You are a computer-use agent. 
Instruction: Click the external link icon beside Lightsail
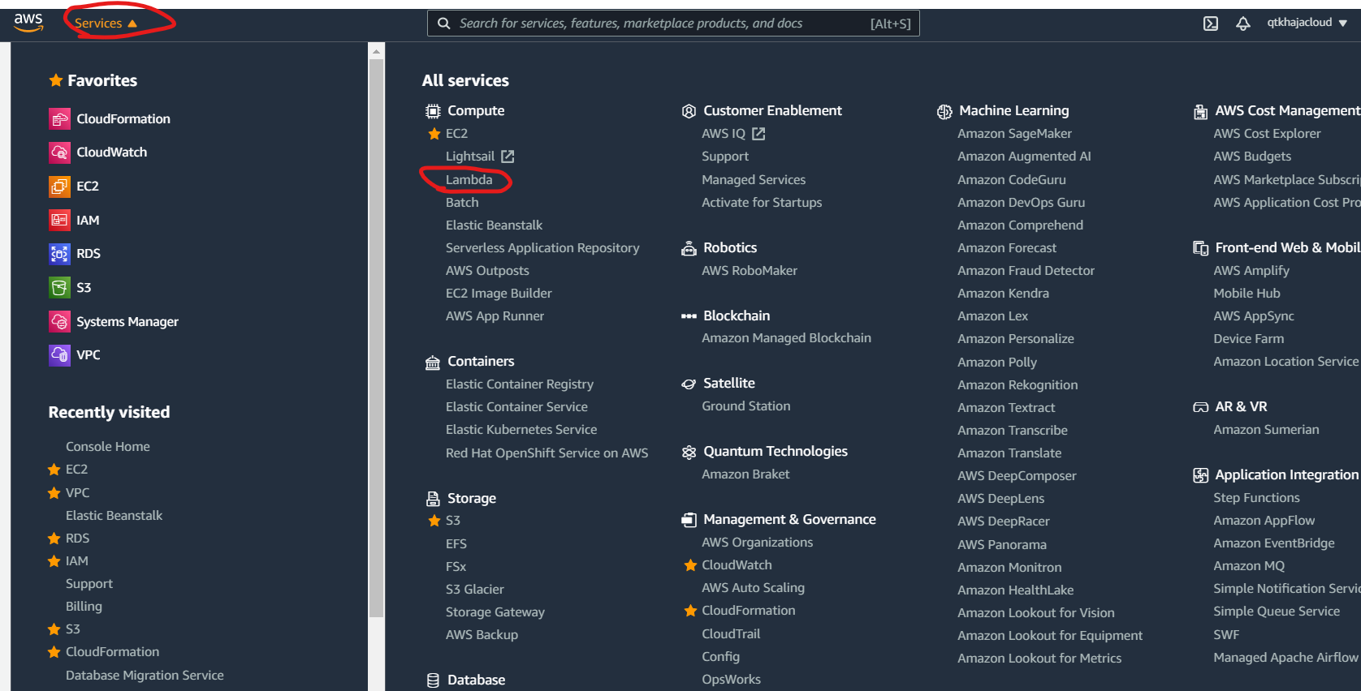click(x=508, y=157)
